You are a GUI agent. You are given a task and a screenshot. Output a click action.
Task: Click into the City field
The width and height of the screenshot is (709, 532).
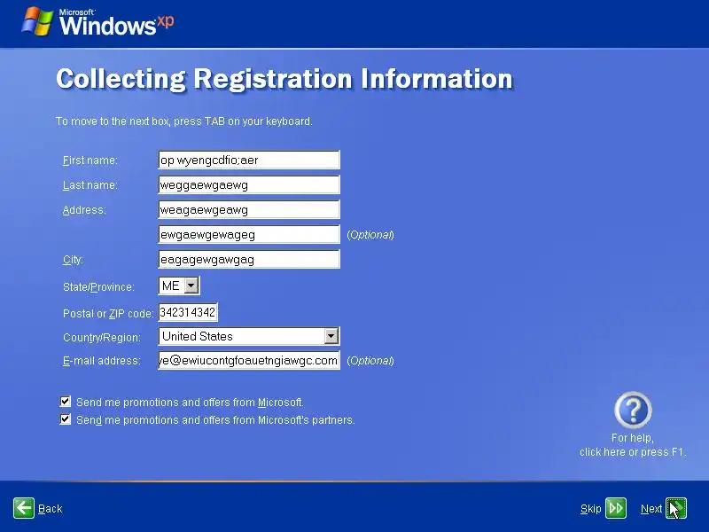pyautogui.click(x=249, y=259)
